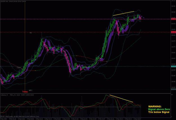Click the 'Open' level label

19,67
